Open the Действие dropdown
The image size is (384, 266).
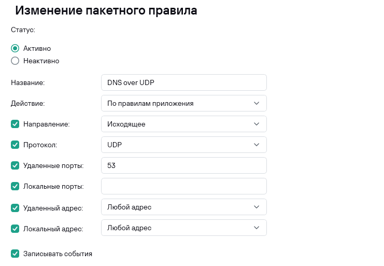(183, 103)
